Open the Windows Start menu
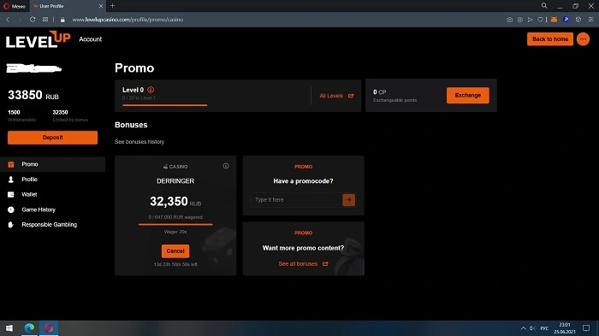599x336 pixels. click(9, 328)
